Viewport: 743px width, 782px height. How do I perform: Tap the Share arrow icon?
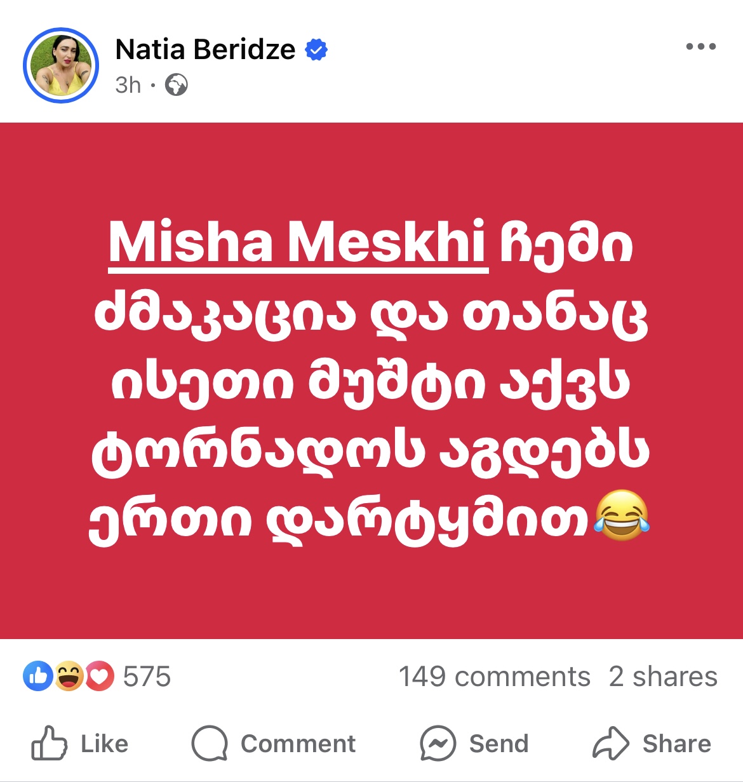(x=610, y=743)
